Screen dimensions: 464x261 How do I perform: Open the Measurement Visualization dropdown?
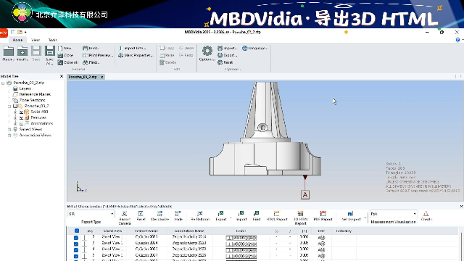[393, 214]
